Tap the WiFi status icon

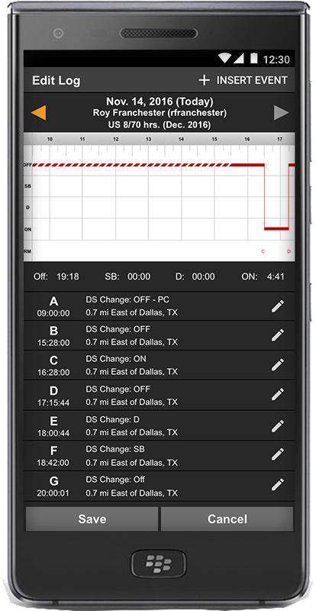[x=225, y=59]
